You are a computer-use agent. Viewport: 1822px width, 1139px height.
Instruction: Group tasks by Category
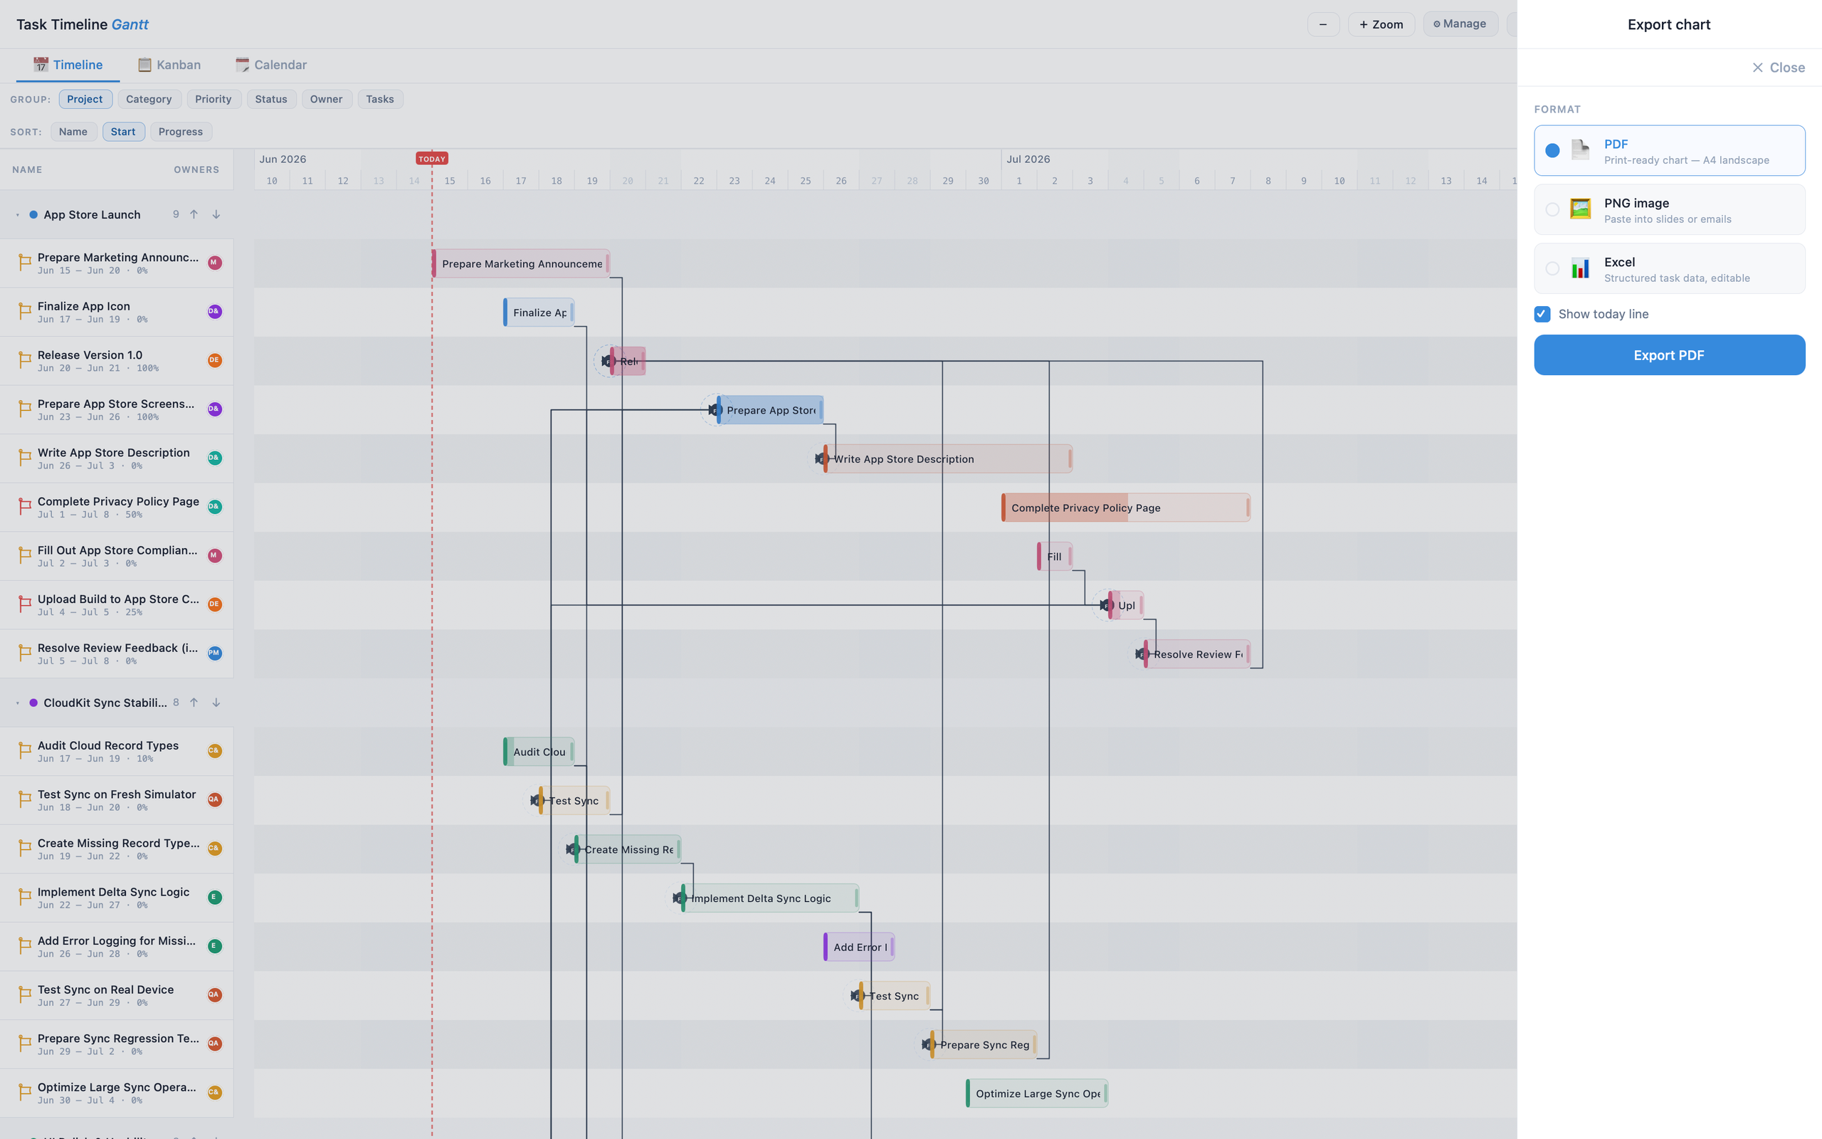tap(149, 100)
